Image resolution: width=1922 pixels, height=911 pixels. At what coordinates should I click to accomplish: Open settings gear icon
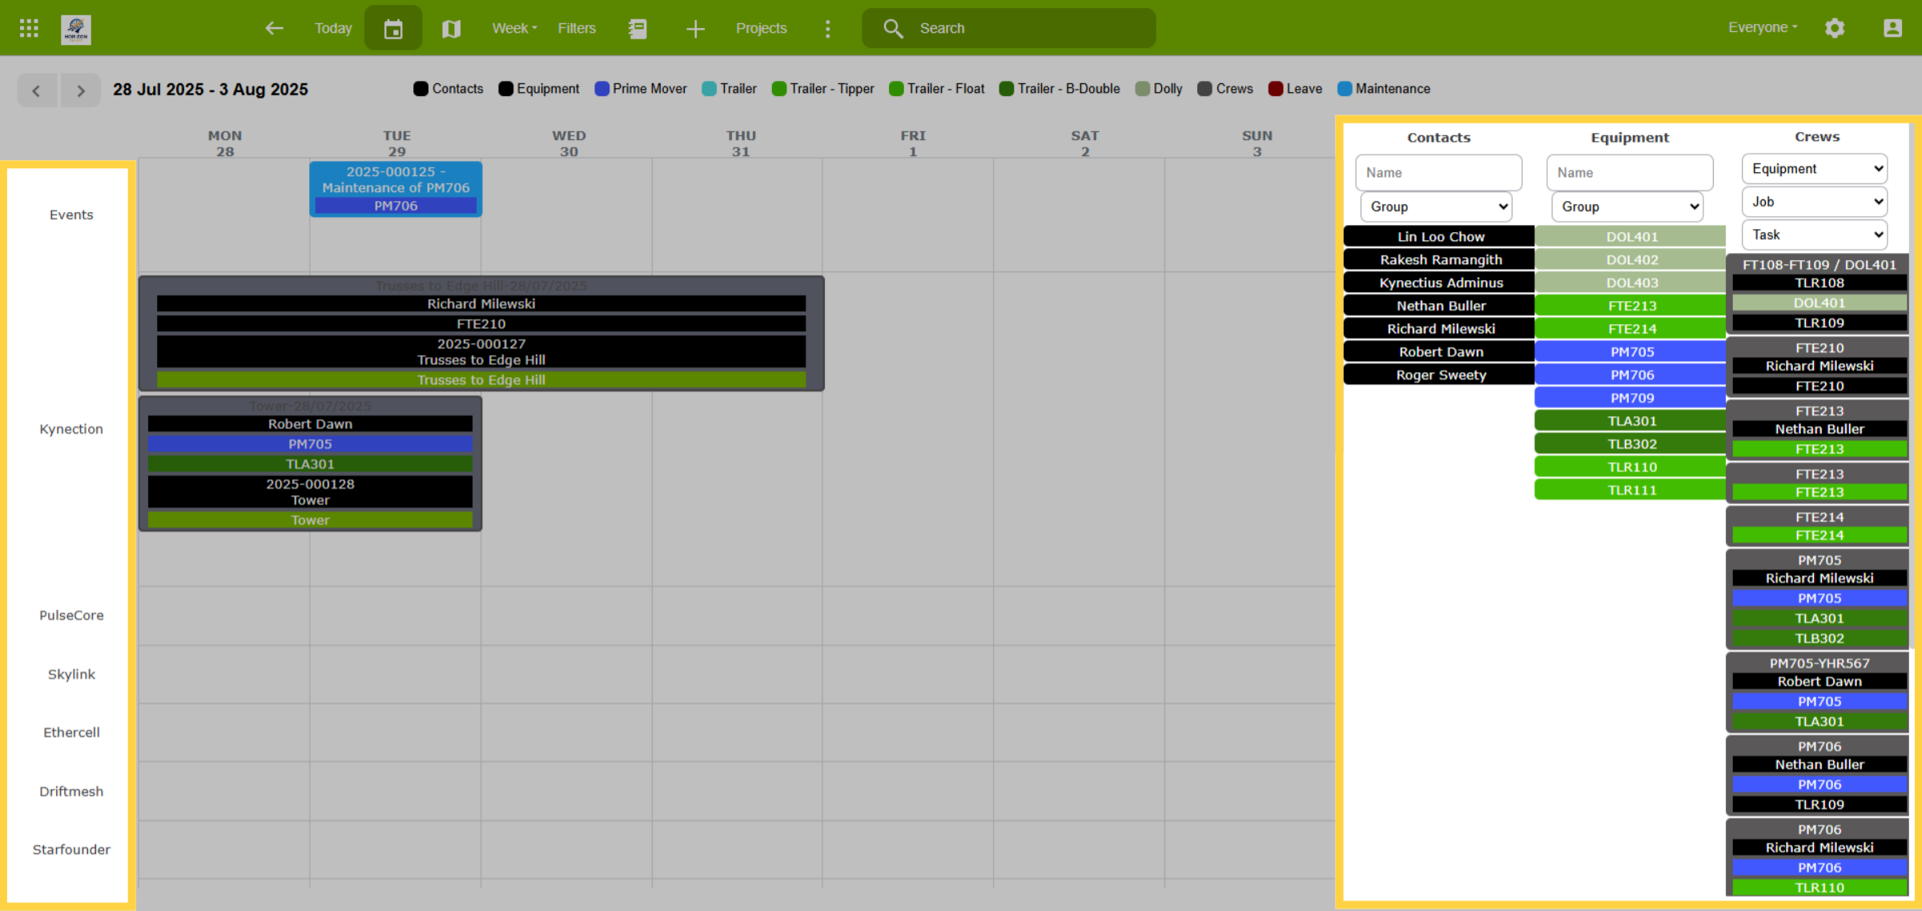1835,28
